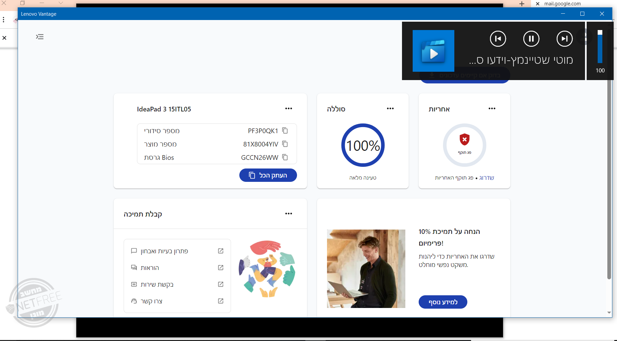Select the 'טעינה מלאה' full charge text
The image size is (617, 341).
(x=363, y=178)
